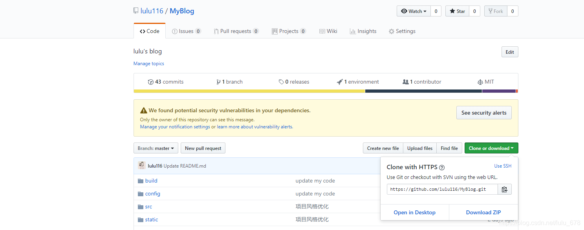Copy clone URL with clipboard icon
584x230 pixels.
point(504,189)
